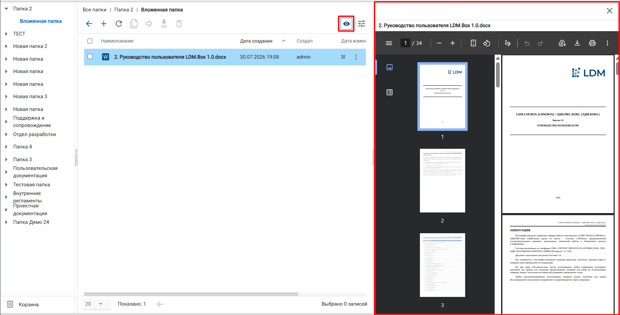Open more options in the PDF viewer toolbar
Screen dimensions: 620x315
[x=607, y=43]
